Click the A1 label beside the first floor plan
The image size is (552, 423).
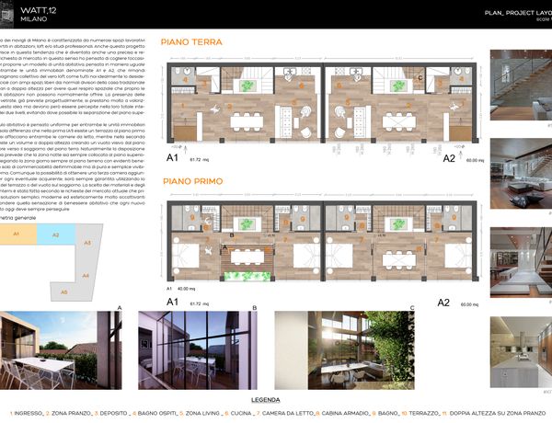point(171,302)
